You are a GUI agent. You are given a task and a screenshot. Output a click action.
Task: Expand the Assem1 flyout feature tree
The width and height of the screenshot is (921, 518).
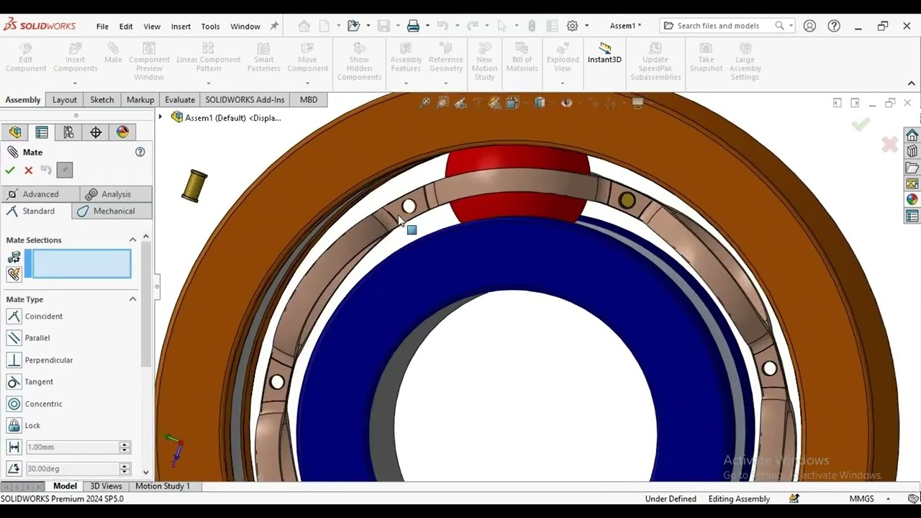coord(160,117)
